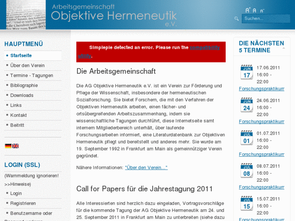Click the JUL 08 calendar icon
Screen dimensions: 295x221
[x=246, y=171]
